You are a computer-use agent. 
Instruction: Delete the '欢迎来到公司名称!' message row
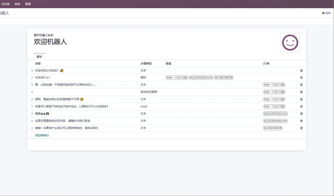[301, 71]
